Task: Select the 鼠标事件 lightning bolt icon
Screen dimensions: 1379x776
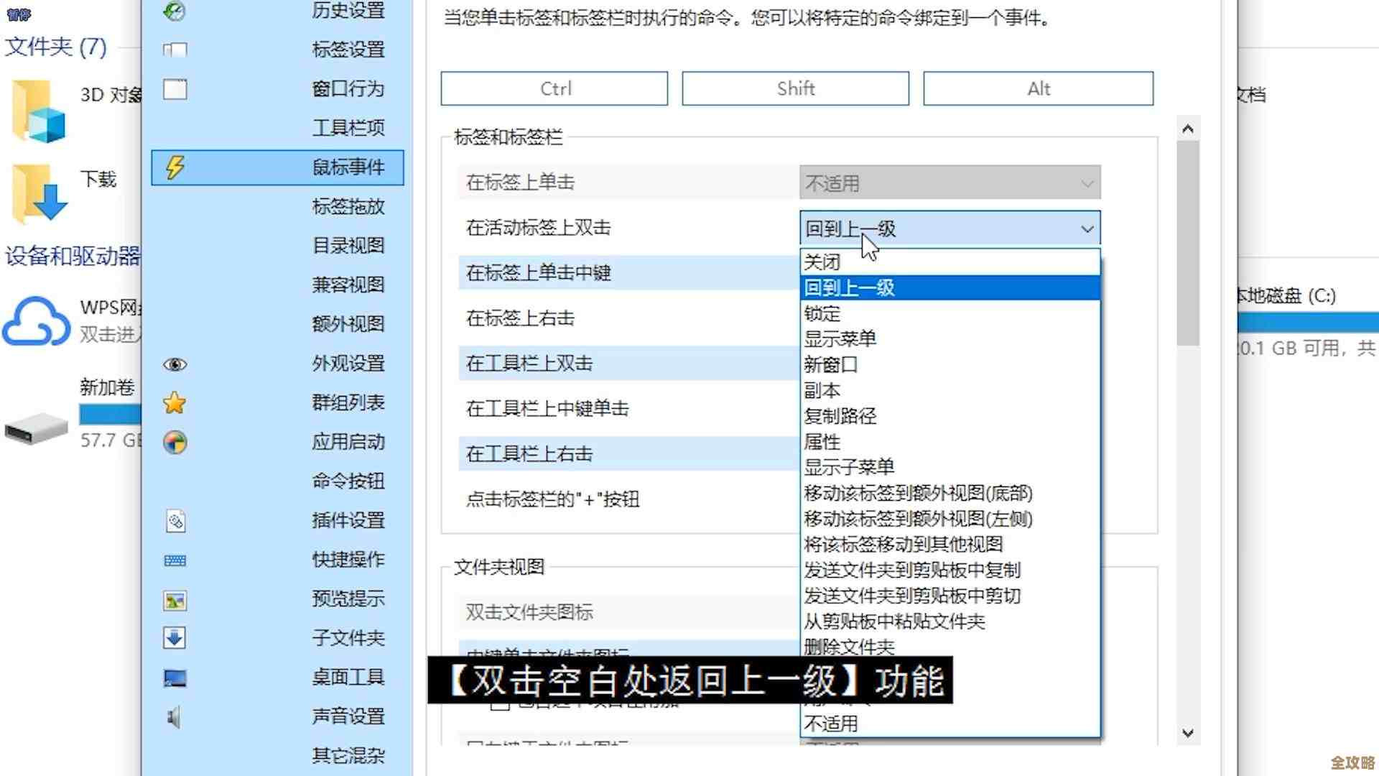Action: click(x=173, y=167)
